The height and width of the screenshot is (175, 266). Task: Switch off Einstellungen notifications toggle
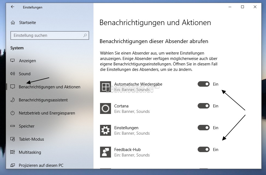pyautogui.click(x=204, y=128)
